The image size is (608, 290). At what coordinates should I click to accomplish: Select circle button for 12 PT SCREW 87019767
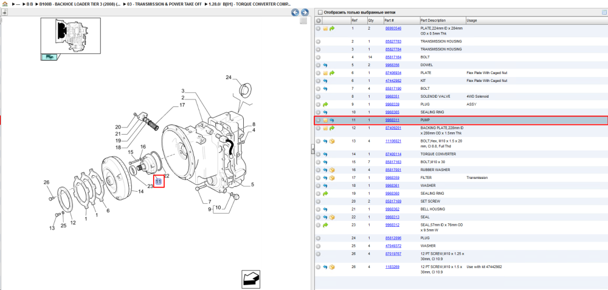(318, 254)
